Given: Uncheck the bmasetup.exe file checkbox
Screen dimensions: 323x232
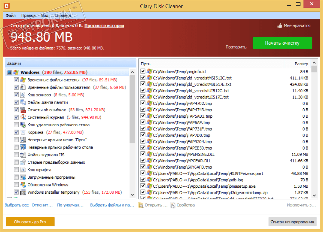Looking at the screenshot, I should coord(143,186).
